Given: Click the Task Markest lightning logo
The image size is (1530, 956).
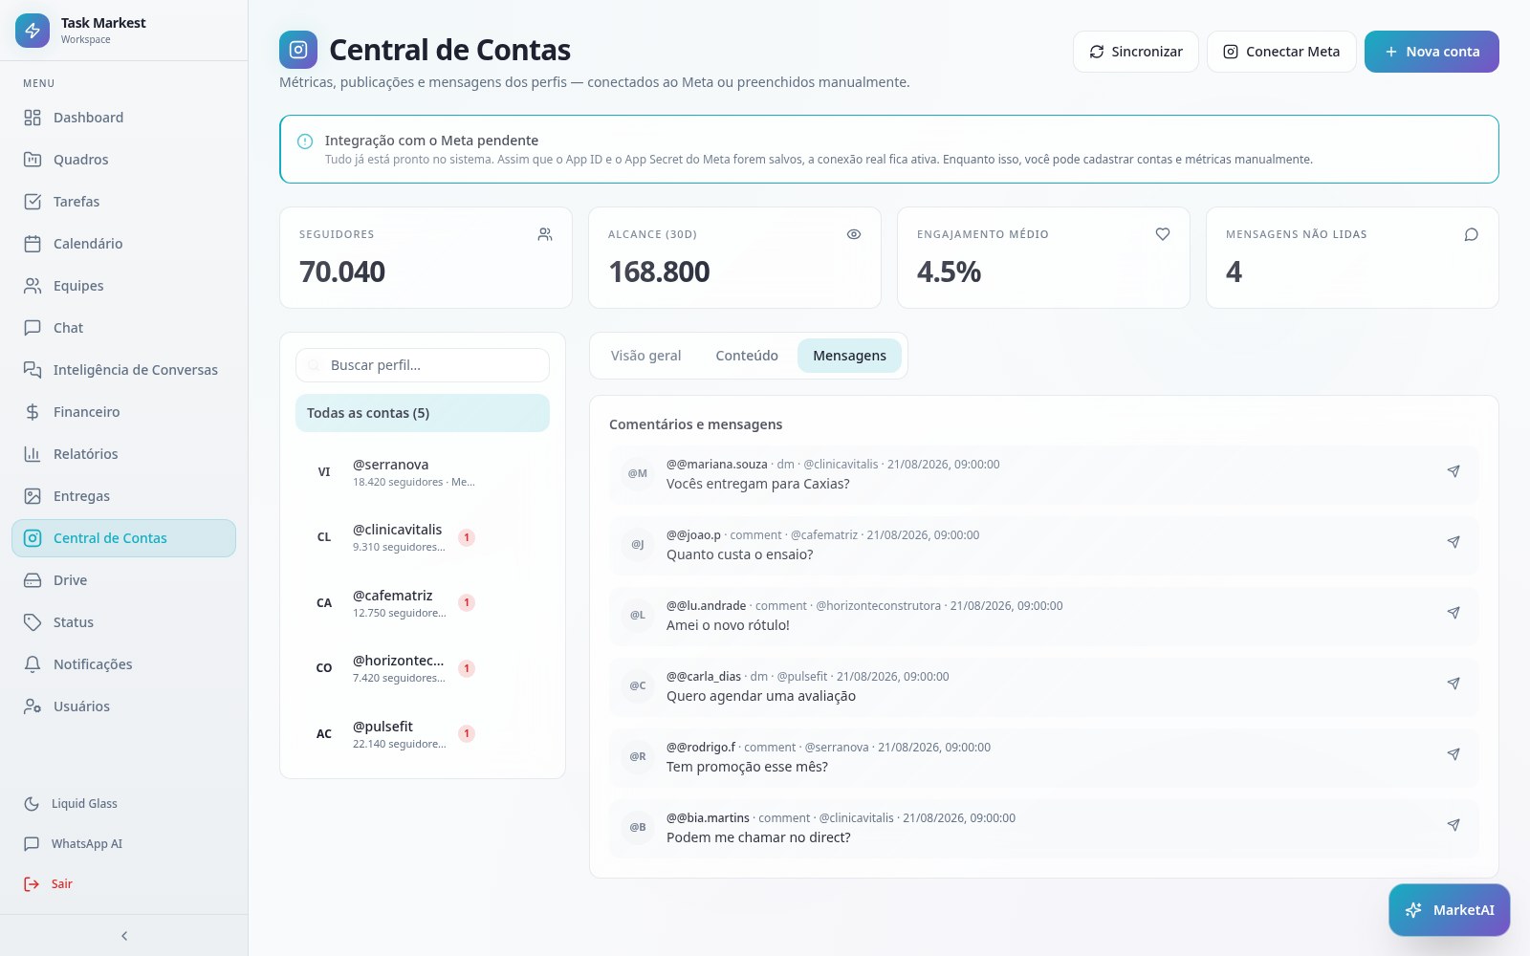Looking at the screenshot, I should (x=33, y=31).
